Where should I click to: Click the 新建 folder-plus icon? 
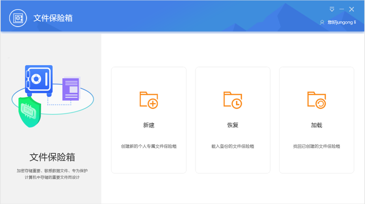pos(148,100)
